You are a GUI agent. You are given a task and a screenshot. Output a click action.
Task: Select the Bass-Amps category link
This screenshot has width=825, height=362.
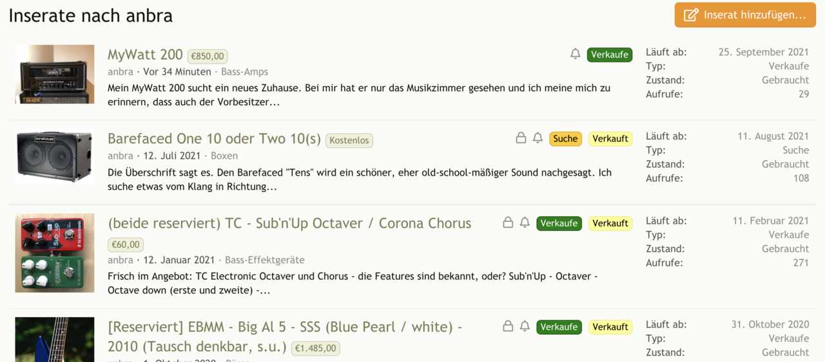click(x=244, y=72)
